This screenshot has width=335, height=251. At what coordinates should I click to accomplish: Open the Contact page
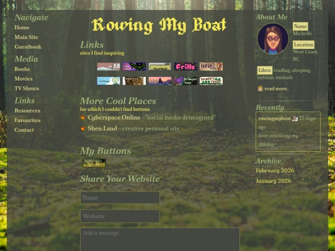pyautogui.click(x=24, y=130)
